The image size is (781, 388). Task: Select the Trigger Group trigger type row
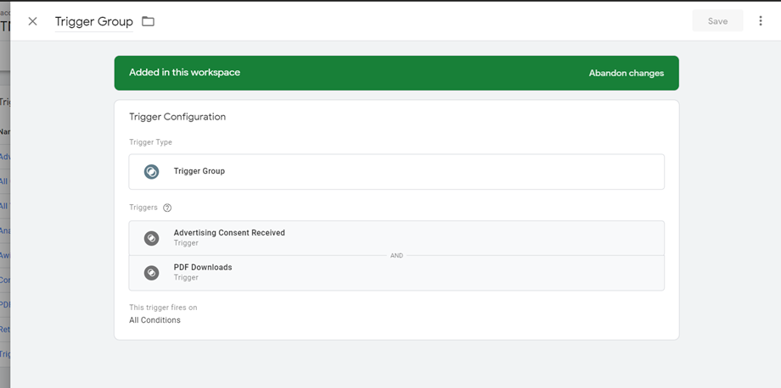tap(396, 171)
